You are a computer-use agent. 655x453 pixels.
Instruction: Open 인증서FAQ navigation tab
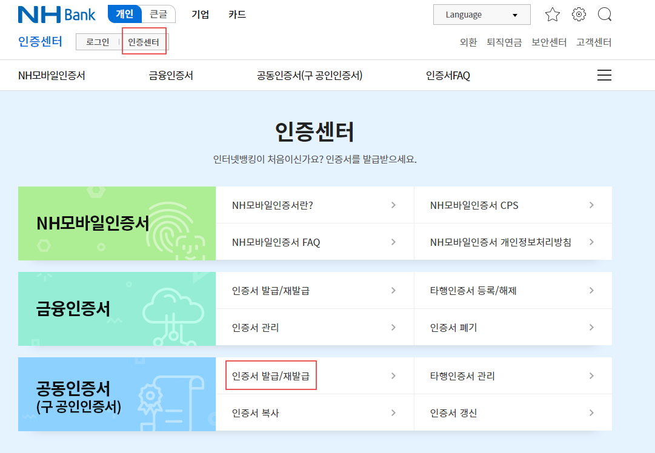pos(448,76)
